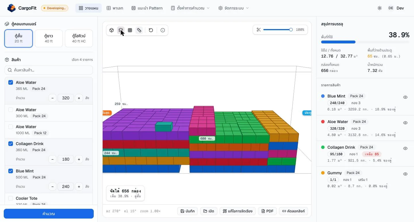Screen dimensions: 414x222
Task: Hide Blue Mint with its eye icon
Action: 405,97
